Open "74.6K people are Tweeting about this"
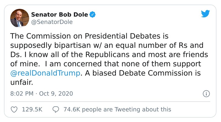This screenshot has width=221, height=122. (x=117, y=109)
